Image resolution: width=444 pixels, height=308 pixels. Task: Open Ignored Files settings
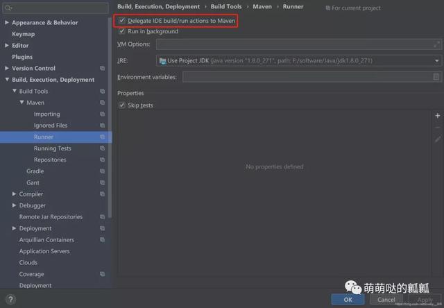pyautogui.click(x=51, y=126)
